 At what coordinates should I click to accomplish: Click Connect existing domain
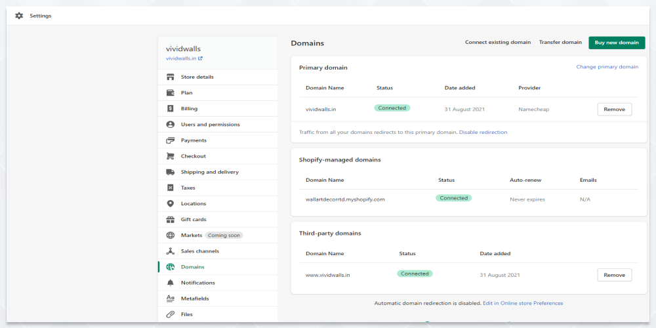498,42
